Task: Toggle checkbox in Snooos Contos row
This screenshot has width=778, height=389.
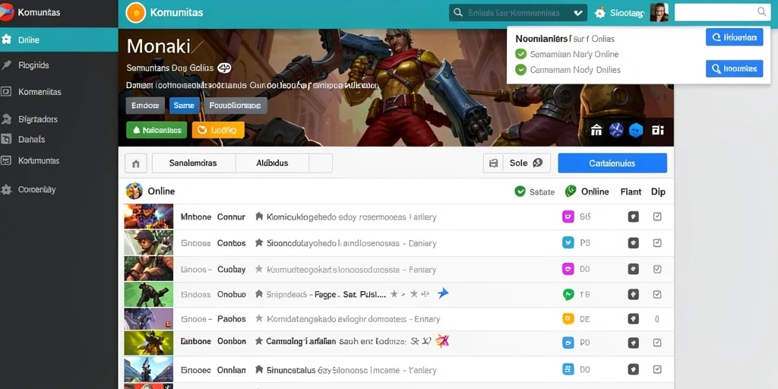Action: pos(657,242)
